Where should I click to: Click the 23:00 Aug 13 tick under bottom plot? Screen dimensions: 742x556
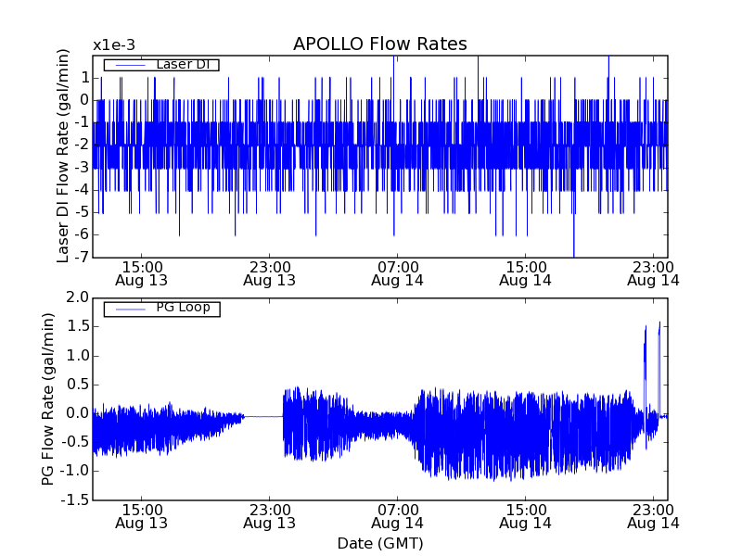[269, 515]
